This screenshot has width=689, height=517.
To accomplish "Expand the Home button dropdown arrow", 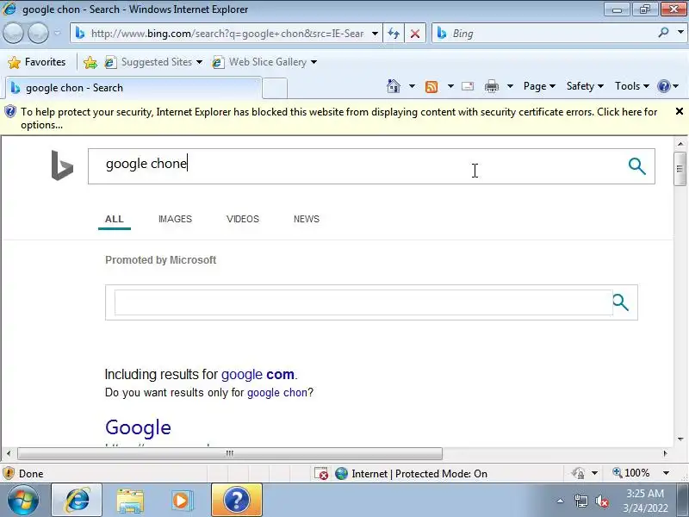I will pyautogui.click(x=412, y=86).
